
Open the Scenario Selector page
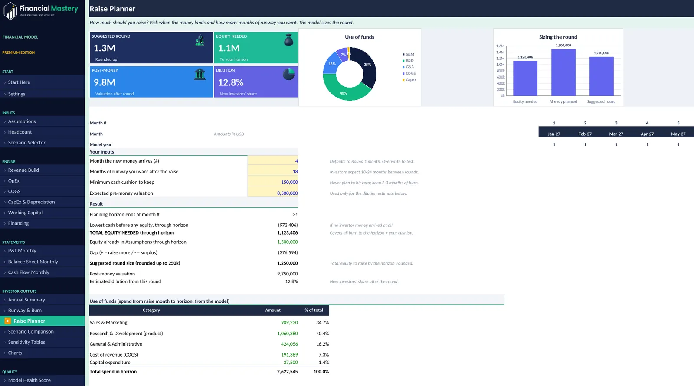(x=42, y=143)
